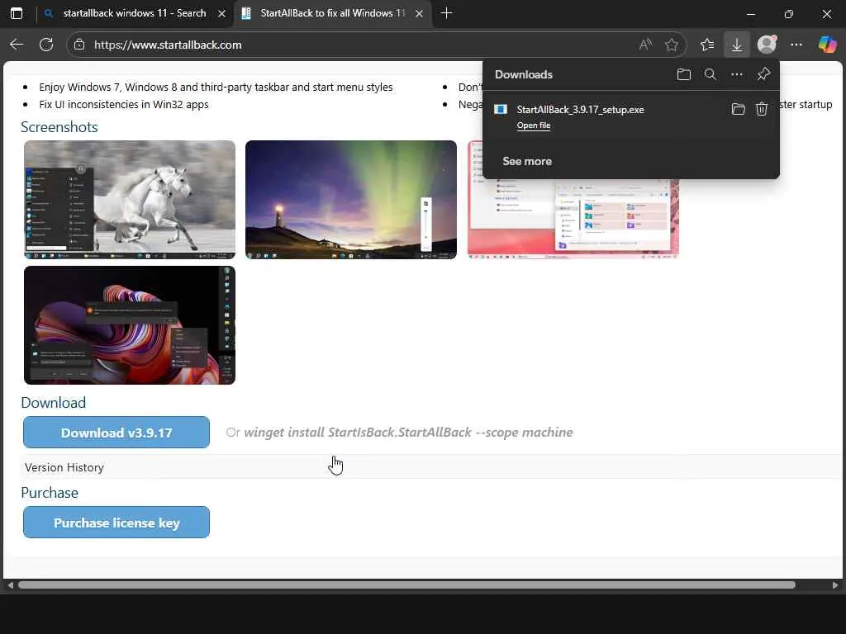Minimize the browser window

[750, 14]
